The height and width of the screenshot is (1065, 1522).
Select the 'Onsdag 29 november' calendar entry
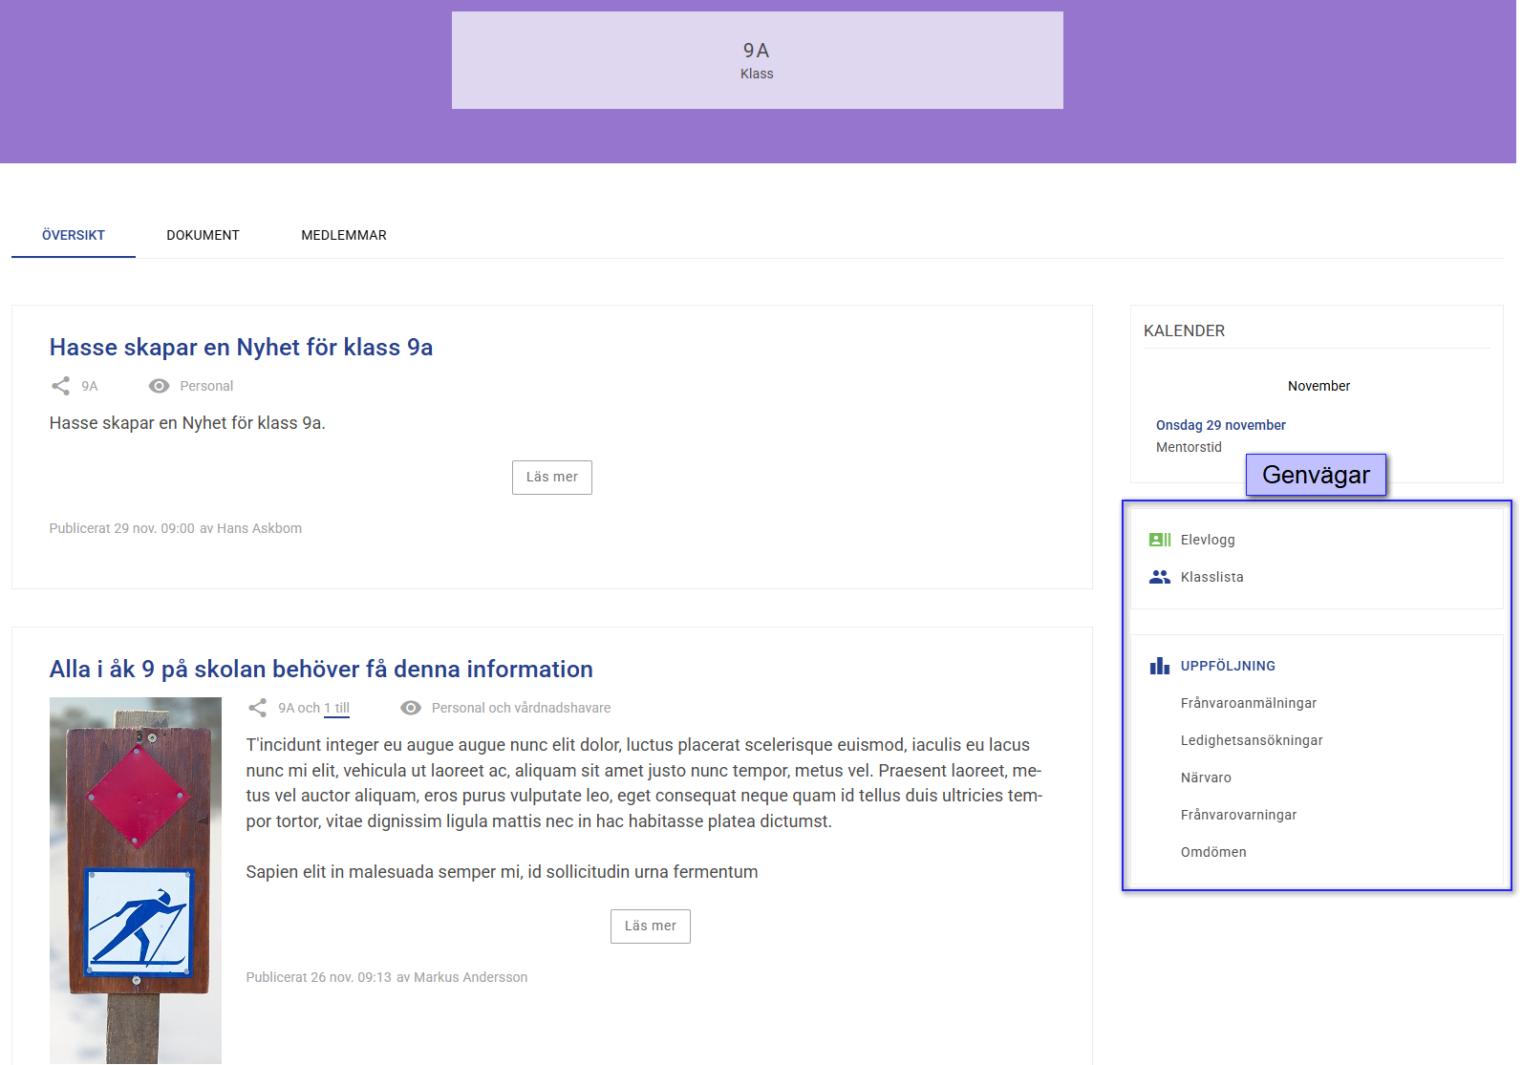[x=1221, y=425]
